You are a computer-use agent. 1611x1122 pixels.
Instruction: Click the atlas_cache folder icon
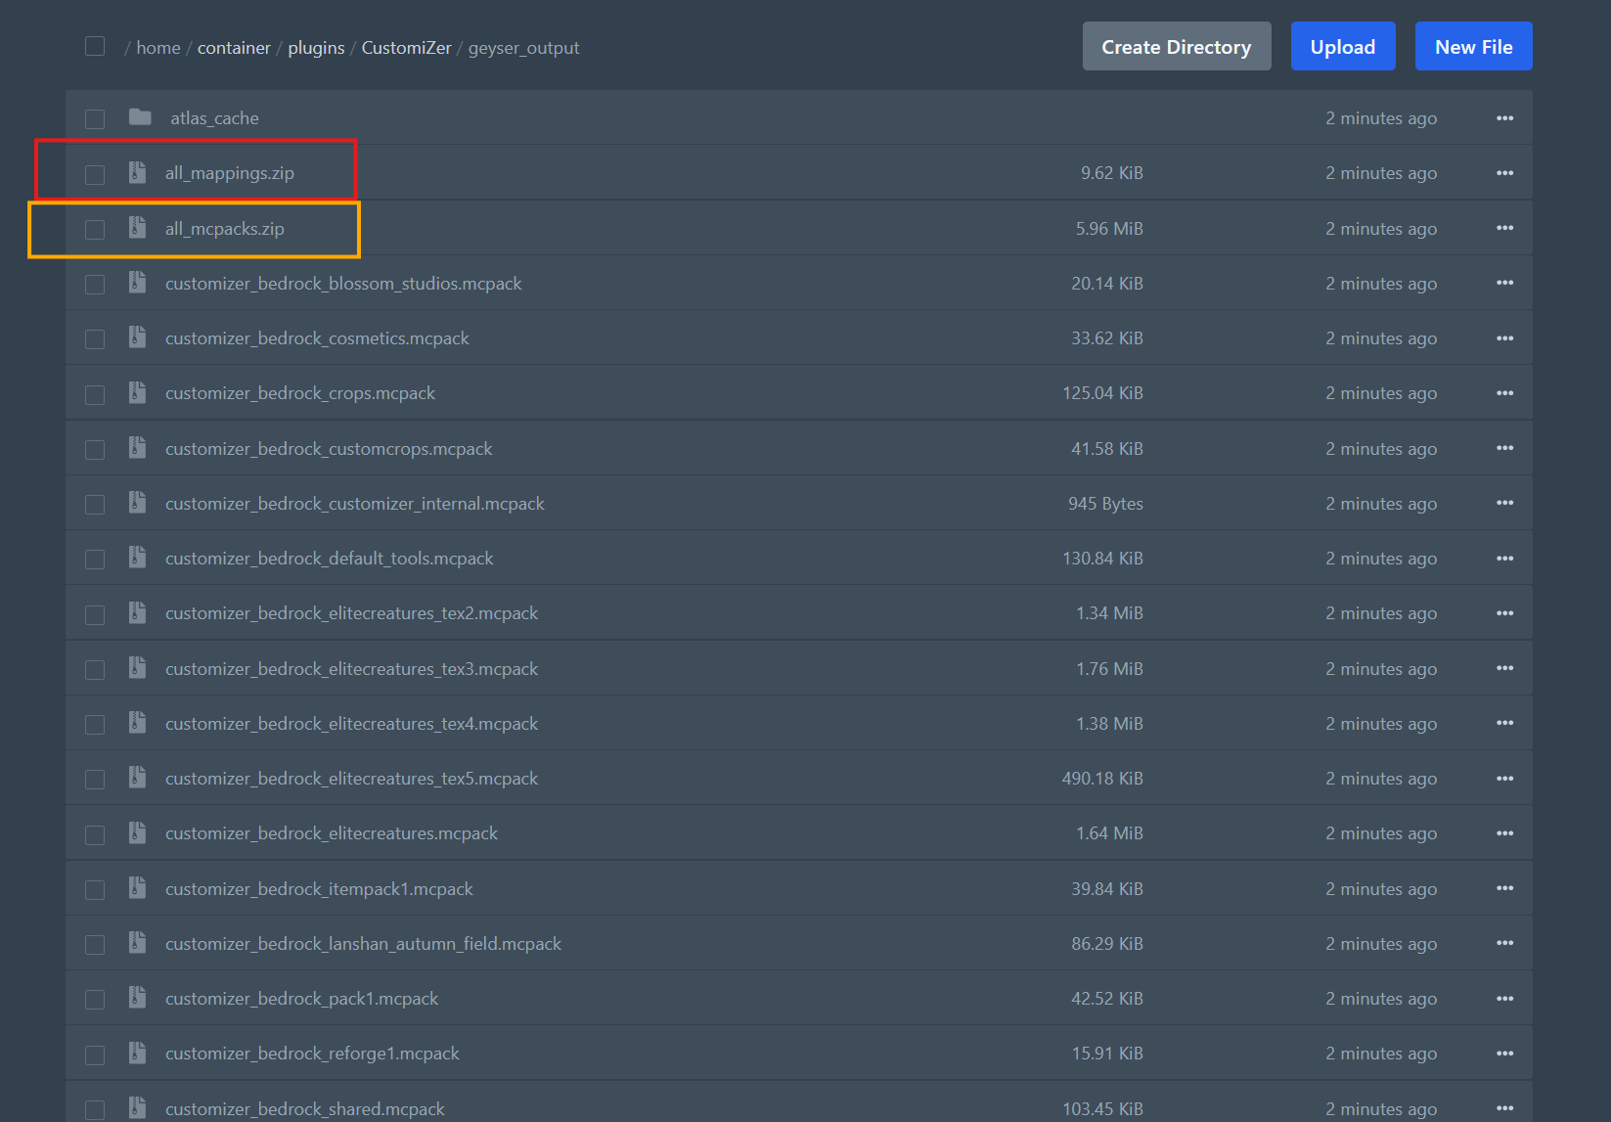140,117
